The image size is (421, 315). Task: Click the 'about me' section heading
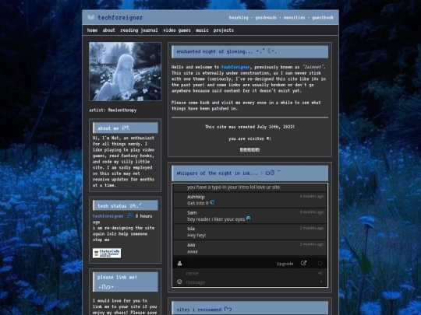tap(125, 128)
